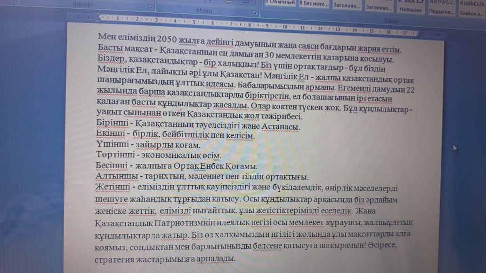Screen dimensions: 486x273
Task: Place cursor in line 'Үшінші - зайырлы қоғам.'
Action: click(148, 144)
